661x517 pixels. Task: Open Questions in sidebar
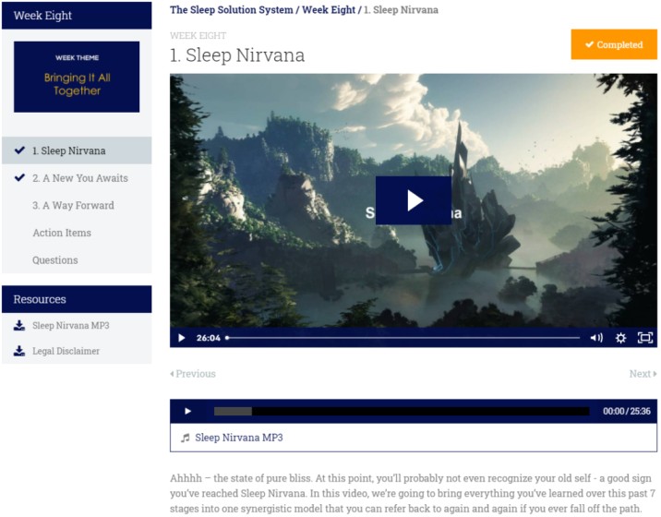(77, 260)
